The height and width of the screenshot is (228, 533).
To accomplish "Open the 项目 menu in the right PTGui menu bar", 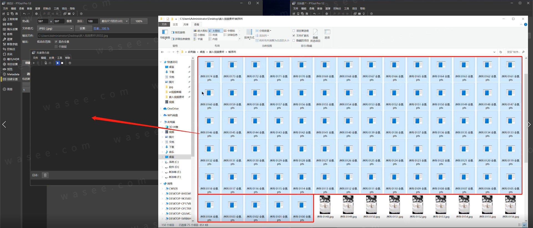I will (x=355, y=9).
